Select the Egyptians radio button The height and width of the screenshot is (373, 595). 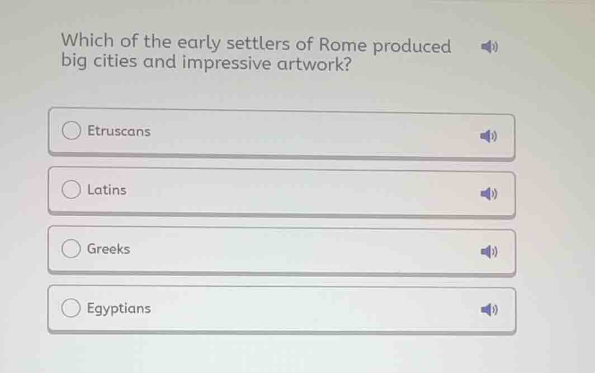pos(70,307)
